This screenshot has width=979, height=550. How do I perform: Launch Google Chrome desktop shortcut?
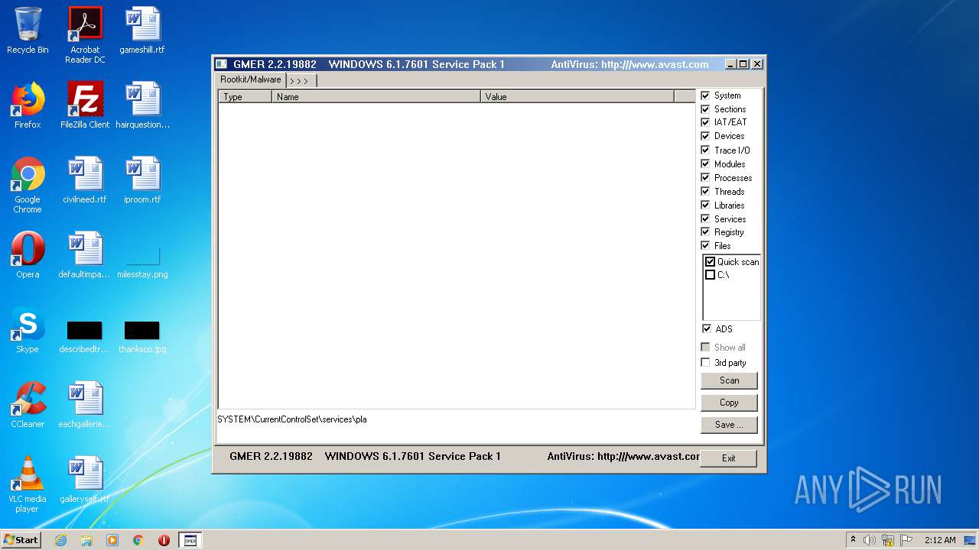pyautogui.click(x=28, y=185)
